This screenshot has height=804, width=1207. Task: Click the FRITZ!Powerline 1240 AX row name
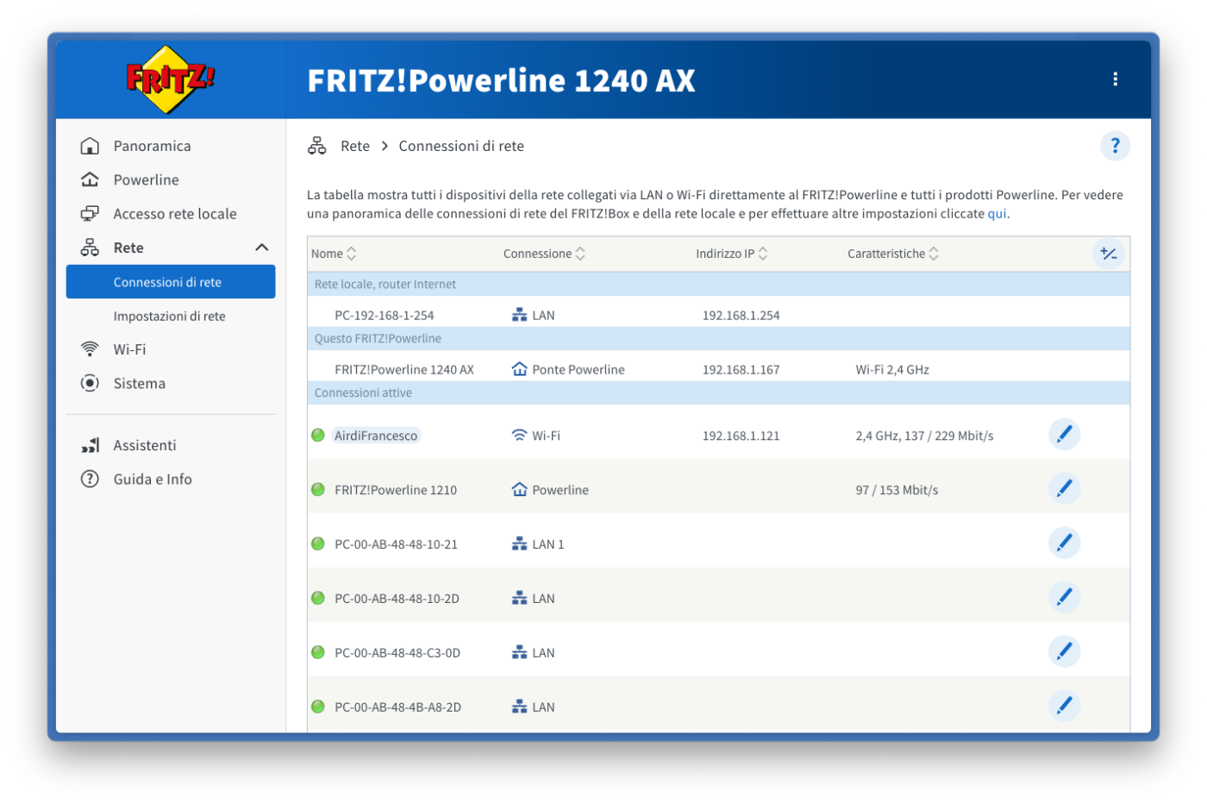click(x=404, y=369)
